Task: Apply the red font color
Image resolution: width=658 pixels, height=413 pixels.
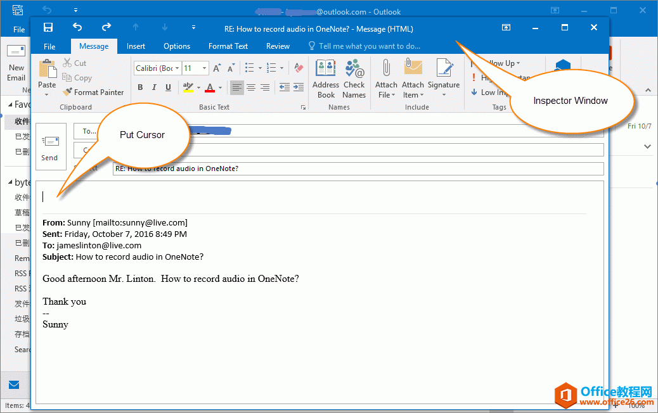Action: click(210, 87)
